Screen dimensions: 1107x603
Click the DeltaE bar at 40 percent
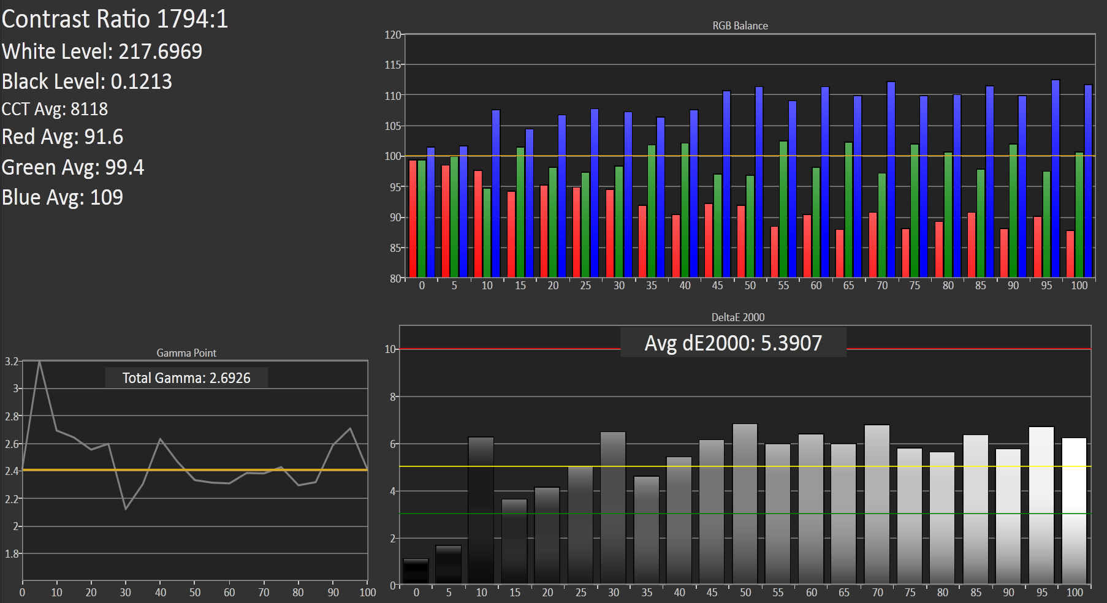(679, 520)
